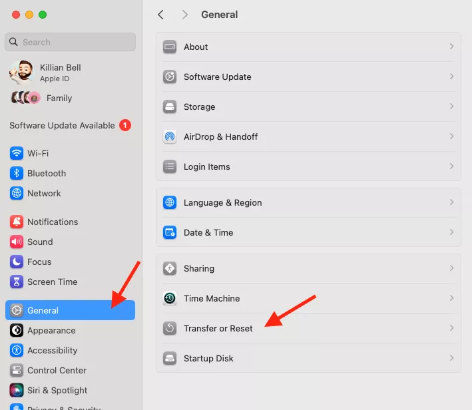Viewport: 472px width, 410px height.
Task: Expand the Language & Region row chevron
Action: (x=451, y=202)
